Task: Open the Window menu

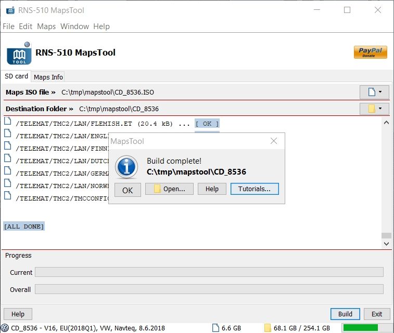Action: point(74,26)
